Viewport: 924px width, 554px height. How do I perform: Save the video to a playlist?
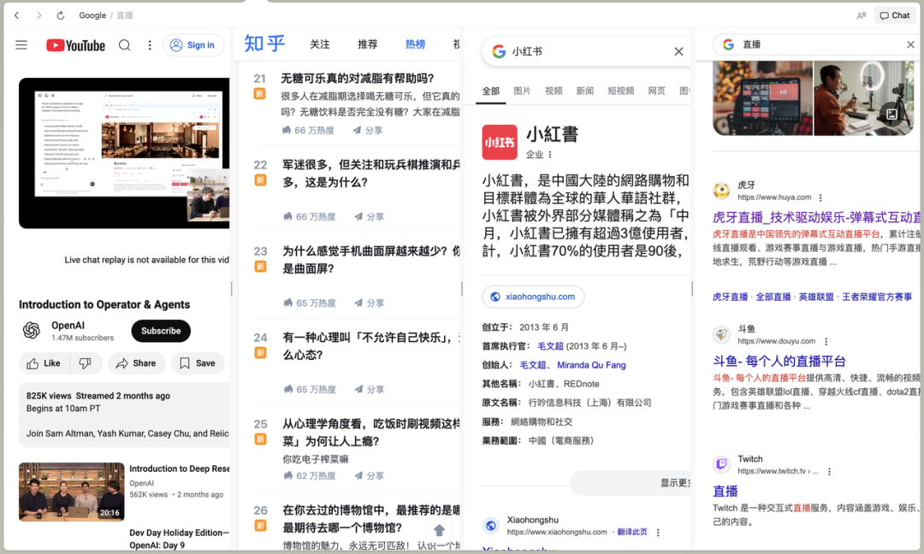coord(198,362)
